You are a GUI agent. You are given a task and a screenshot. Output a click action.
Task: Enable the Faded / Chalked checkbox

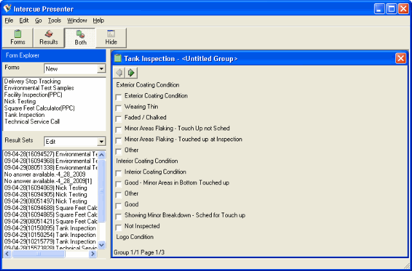pos(118,119)
